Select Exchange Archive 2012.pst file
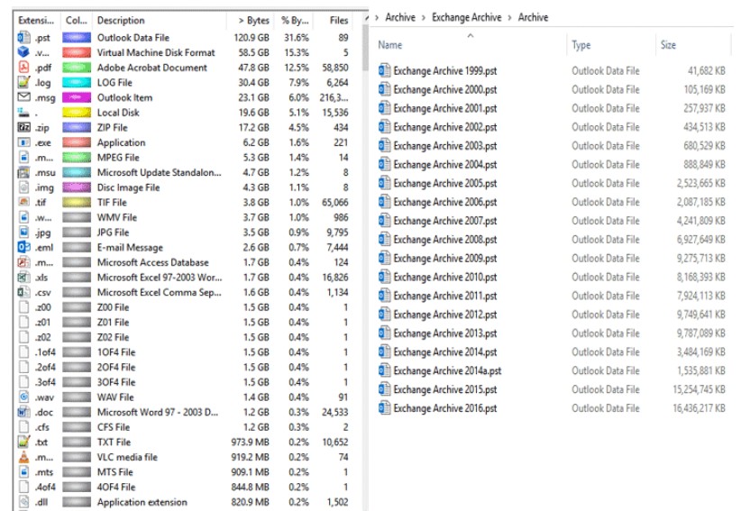This screenshot has height=511, width=741. click(x=444, y=315)
